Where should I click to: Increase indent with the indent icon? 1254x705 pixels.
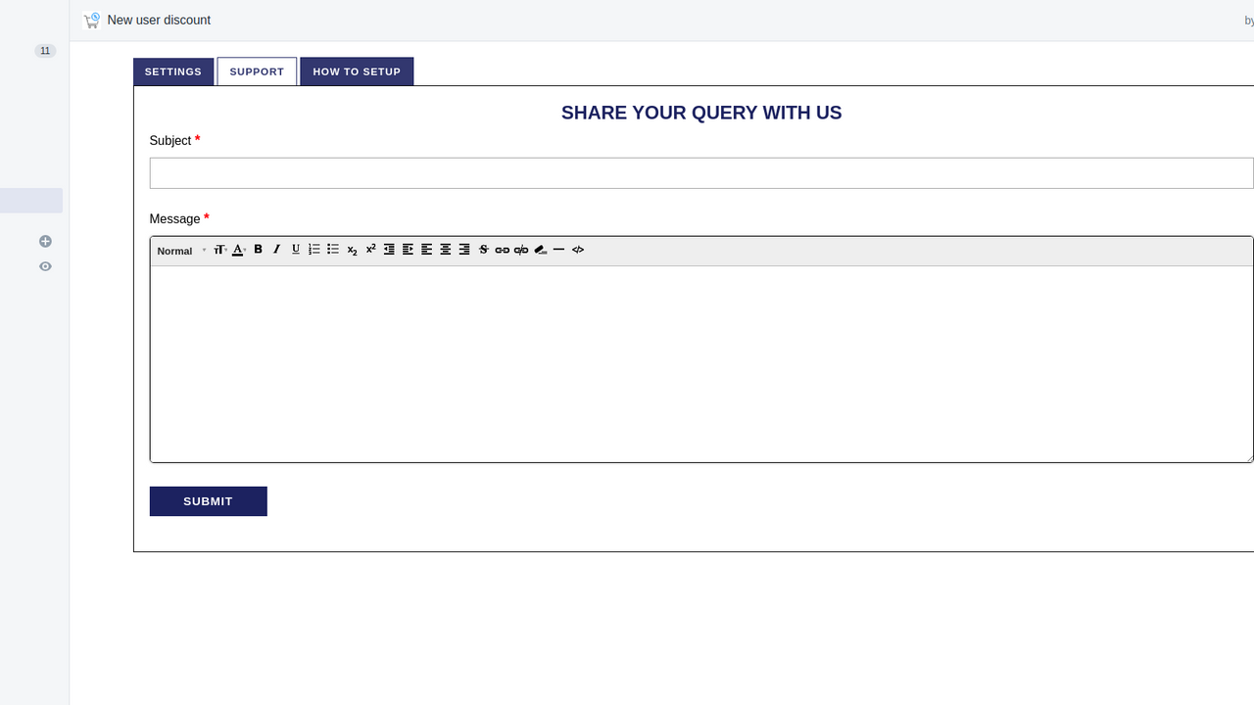tap(409, 250)
